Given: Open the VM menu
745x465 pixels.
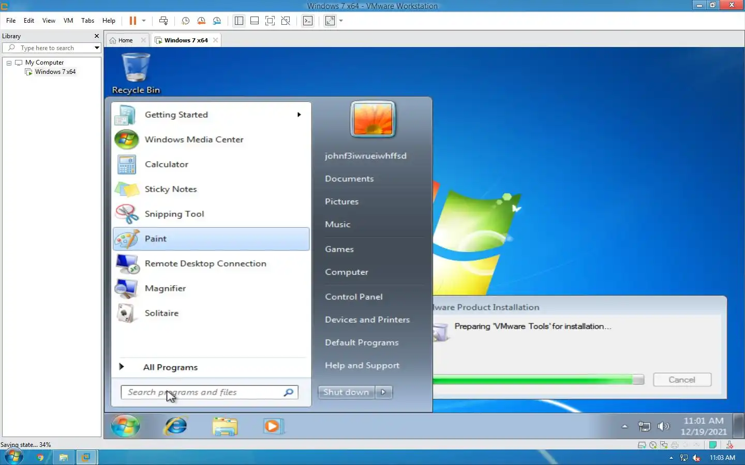Looking at the screenshot, I should (x=68, y=21).
